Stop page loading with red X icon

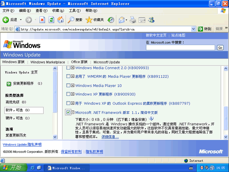(42, 20)
